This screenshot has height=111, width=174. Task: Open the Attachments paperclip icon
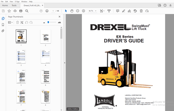pos(3,31)
